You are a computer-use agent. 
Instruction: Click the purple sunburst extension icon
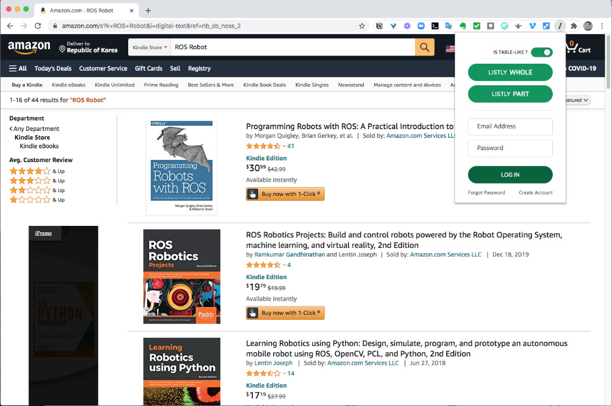point(407,26)
